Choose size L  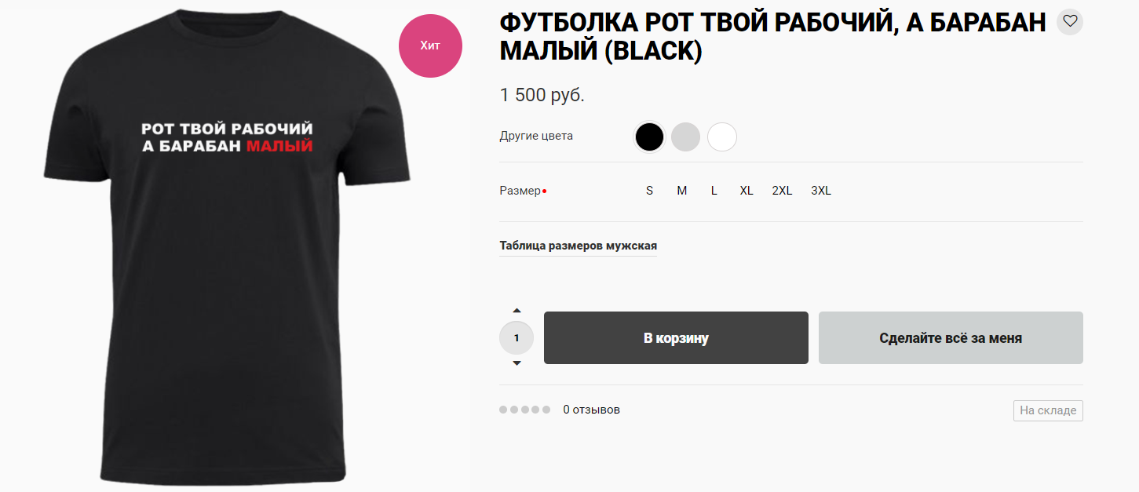(x=714, y=191)
